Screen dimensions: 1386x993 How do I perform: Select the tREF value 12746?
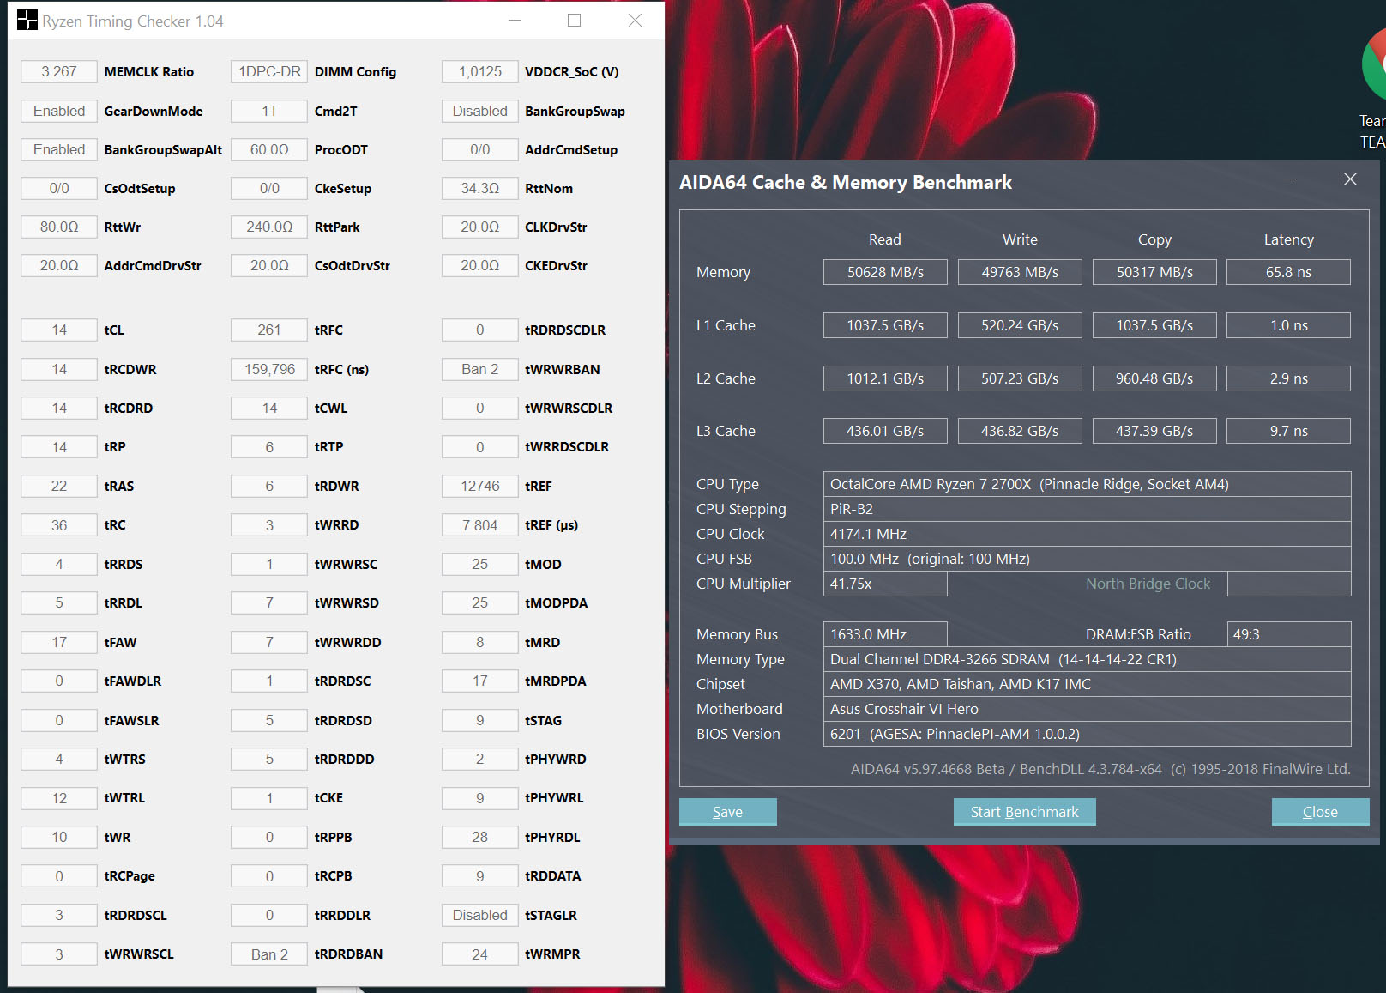(x=480, y=487)
